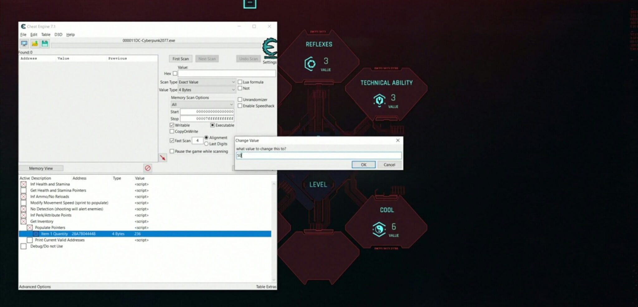The width and height of the screenshot is (638, 307).
Task: Click the new value input field
Action: click(319, 155)
